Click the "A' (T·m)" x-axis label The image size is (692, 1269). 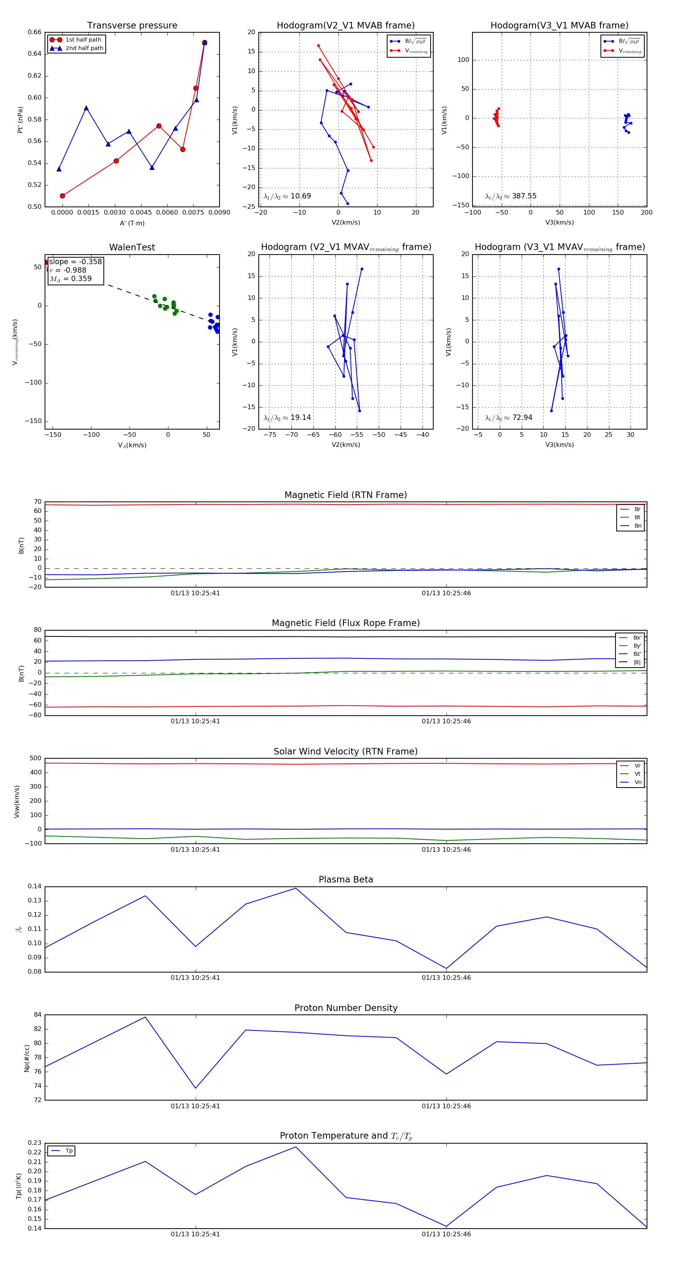tap(132, 223)
